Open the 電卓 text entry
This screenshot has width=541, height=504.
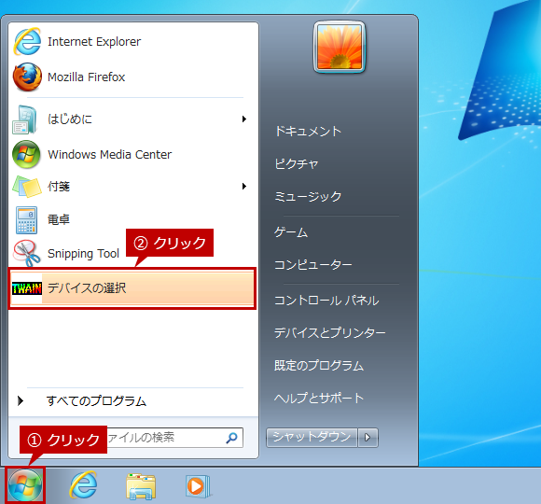click(x=59, y=220)
